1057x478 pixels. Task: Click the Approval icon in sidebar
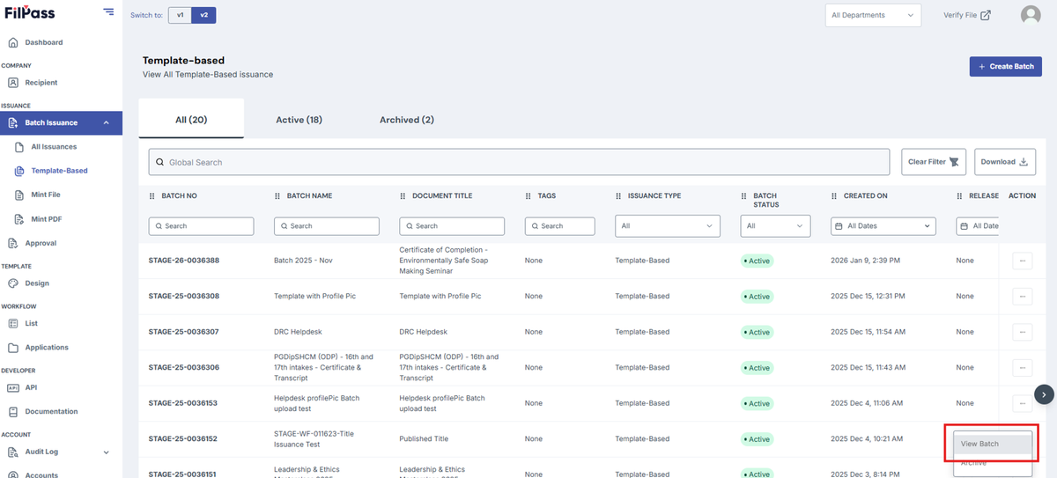pyautogui.click(x=13, y=243)
